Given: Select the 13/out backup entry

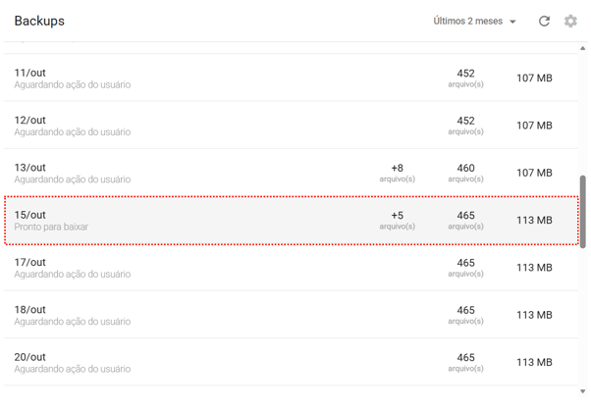Looking at the screenshot, I should coord(196,173).
